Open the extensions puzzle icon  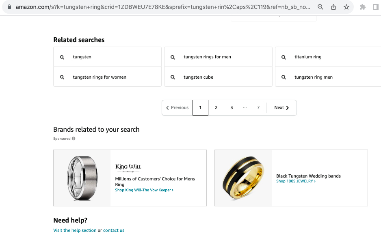coord(363,7)
